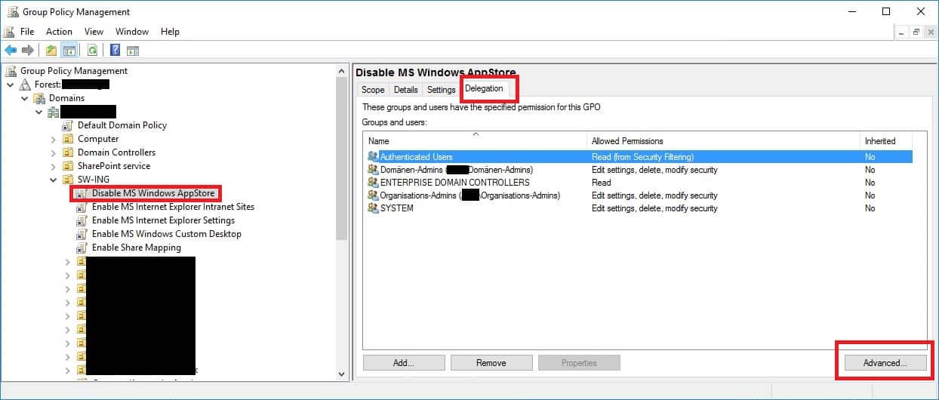The width and height of the screenshot is (939, 400).
Task: Click the tree pane scroll-down arrow
Action: [x=342, y=375]
